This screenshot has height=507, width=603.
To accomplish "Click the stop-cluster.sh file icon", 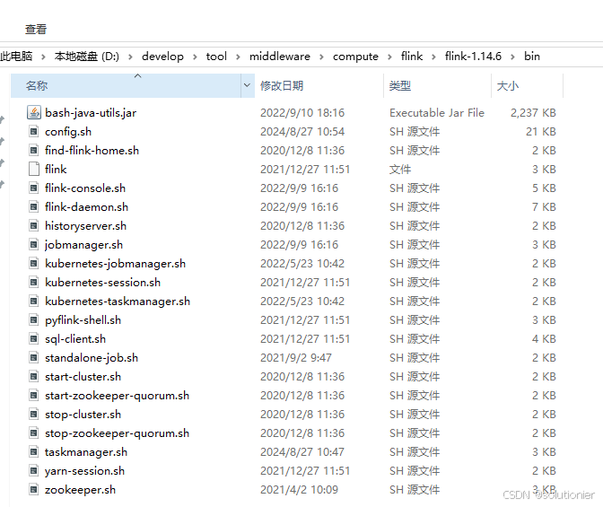I will pos(34,415).
